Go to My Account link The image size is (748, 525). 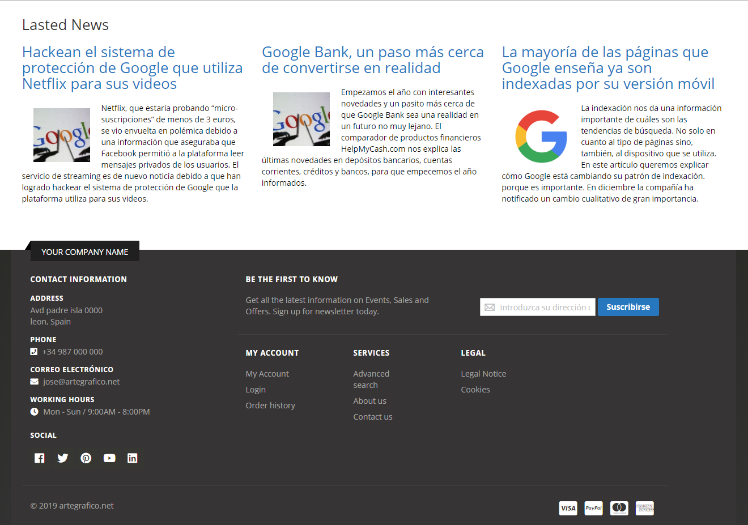[267, 374]
